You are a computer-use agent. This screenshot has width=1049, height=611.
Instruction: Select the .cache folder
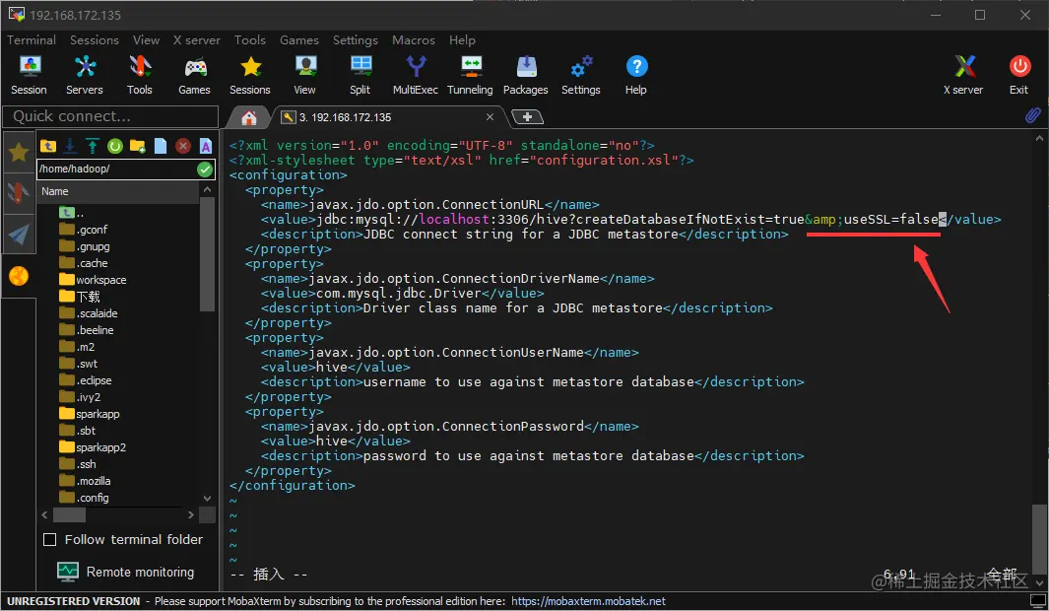84,263
